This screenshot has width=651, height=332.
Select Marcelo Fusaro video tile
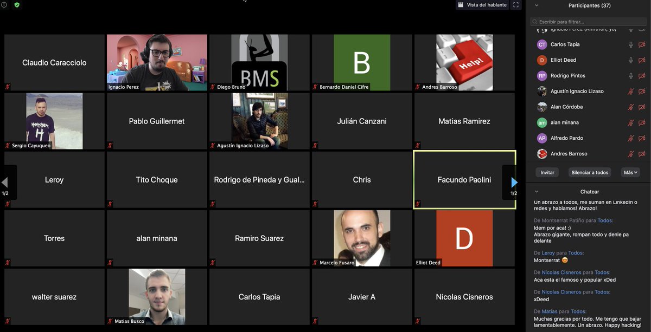pos(362,238)
